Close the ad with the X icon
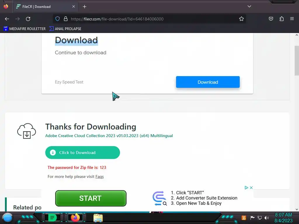The width and height of the screenshot is (299, 224). point(251,188)
